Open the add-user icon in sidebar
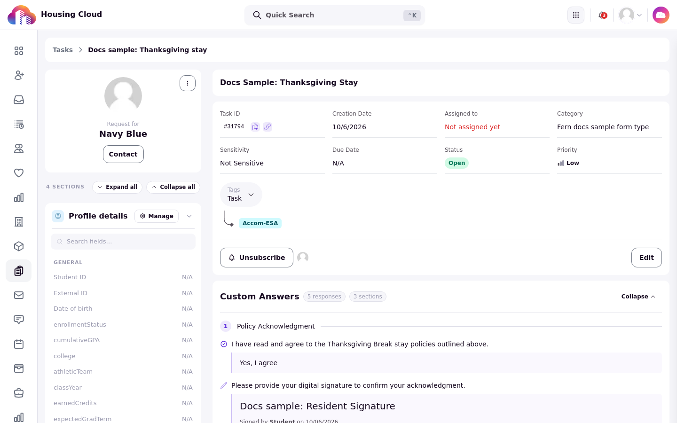The image size is (677, 423). (19, 75)
